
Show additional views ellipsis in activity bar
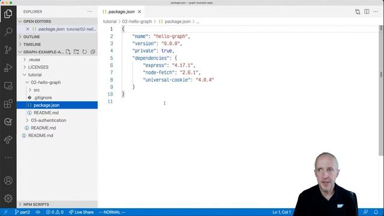pos(8,157)
